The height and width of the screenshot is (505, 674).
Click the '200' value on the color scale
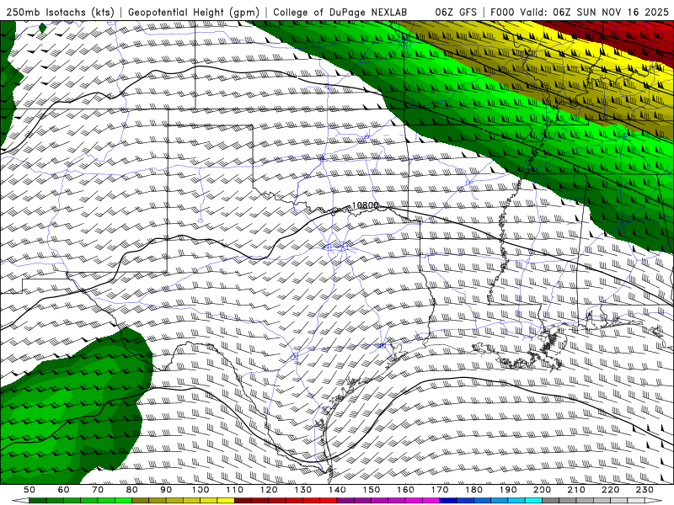542,490
